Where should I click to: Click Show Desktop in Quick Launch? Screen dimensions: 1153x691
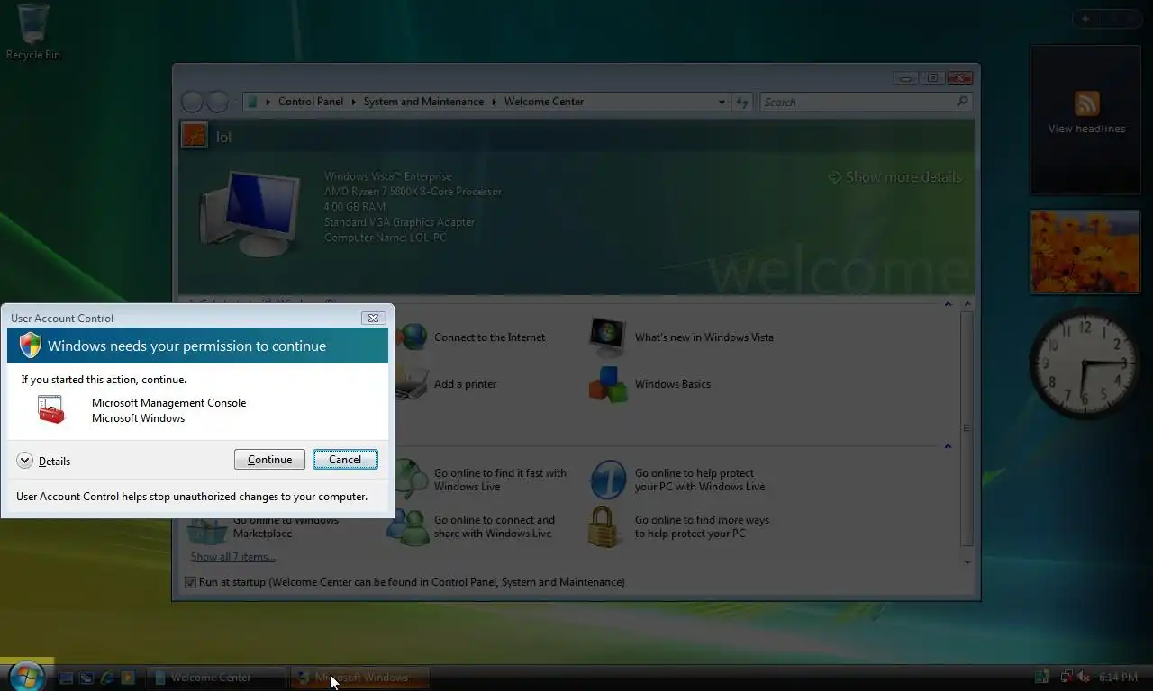pos(66,678)
